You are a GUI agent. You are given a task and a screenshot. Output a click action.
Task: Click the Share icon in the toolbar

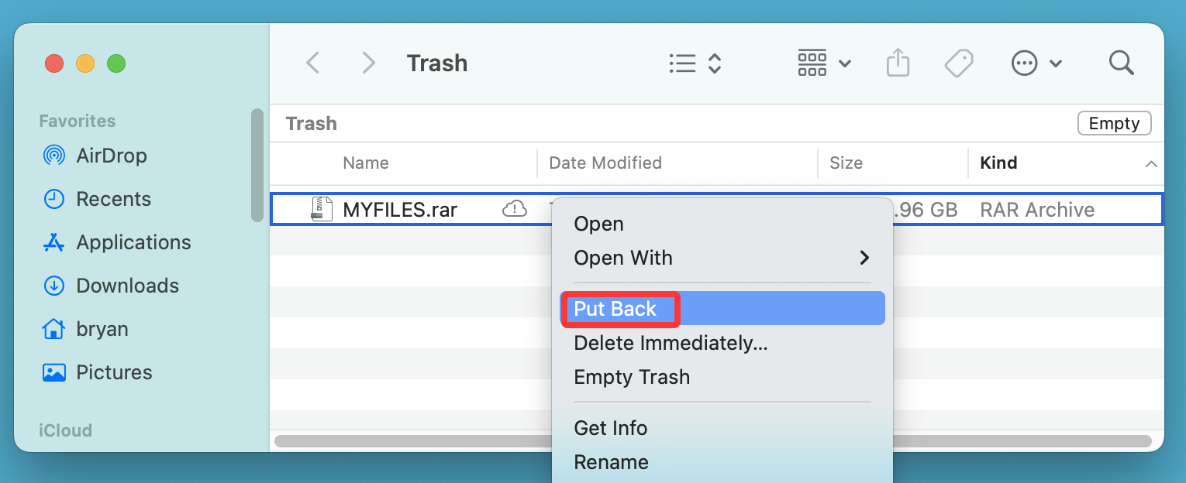(898, 63)
